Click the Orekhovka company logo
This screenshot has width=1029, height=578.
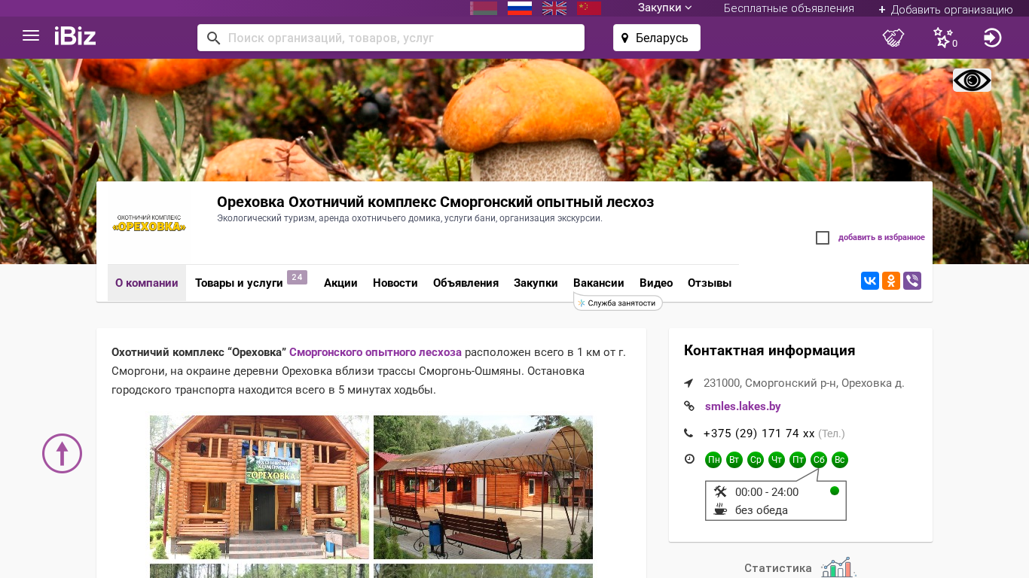[150, 223]
